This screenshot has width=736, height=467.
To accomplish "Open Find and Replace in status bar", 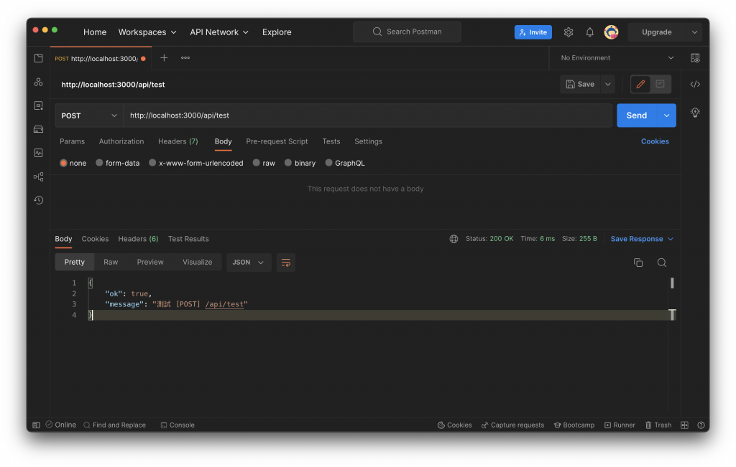I will pos(114,425).
